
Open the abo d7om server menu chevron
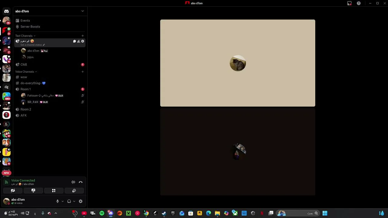point(82,11)
